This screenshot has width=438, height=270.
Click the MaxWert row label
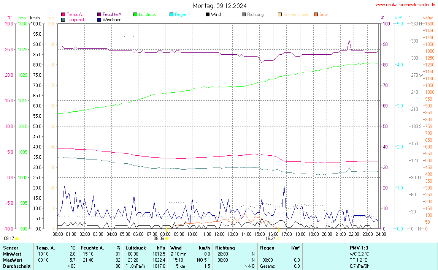12,260
